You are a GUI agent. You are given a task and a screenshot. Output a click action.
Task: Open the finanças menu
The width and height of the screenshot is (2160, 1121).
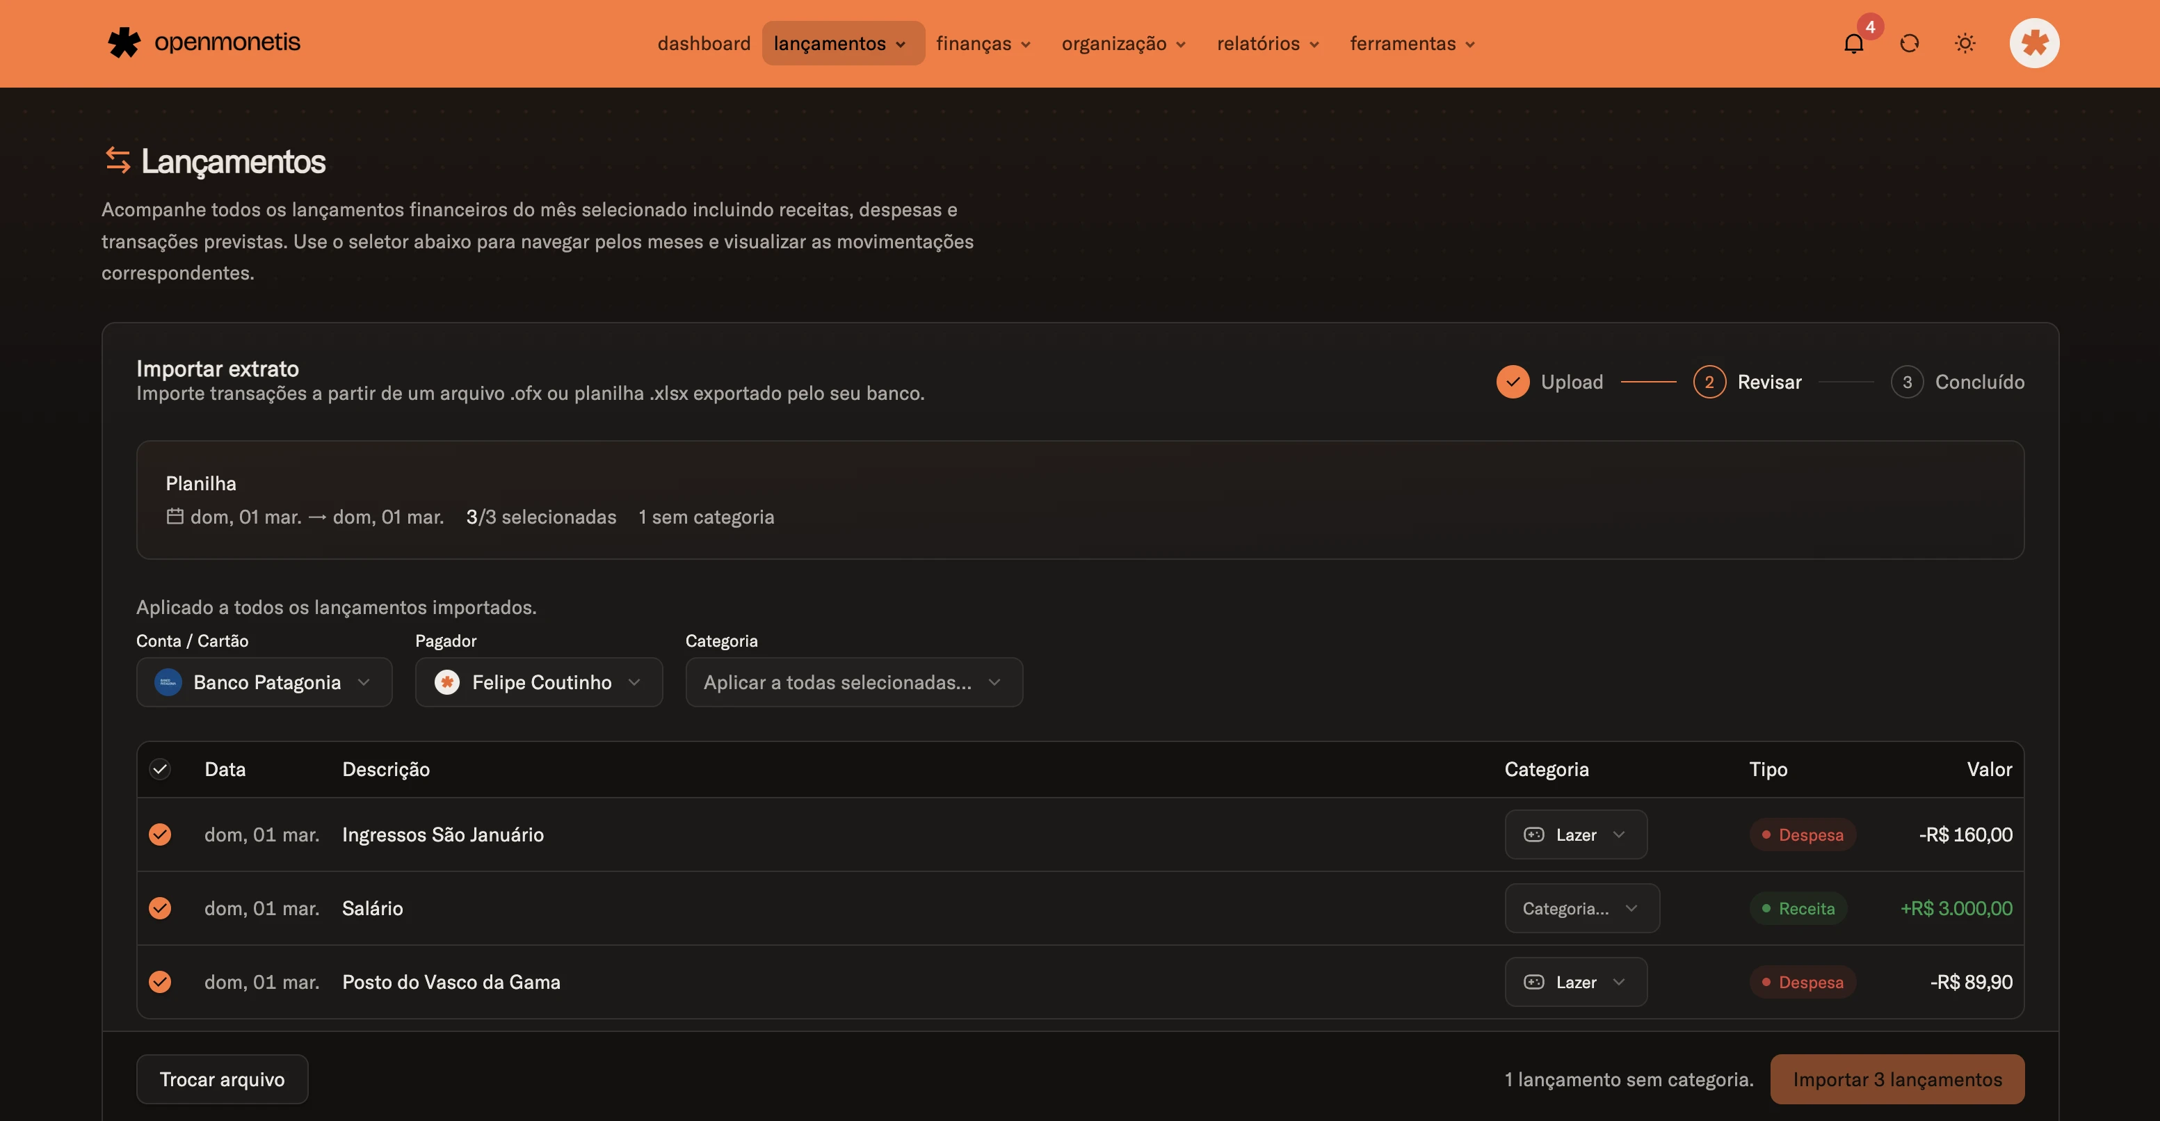pos(983,44)
